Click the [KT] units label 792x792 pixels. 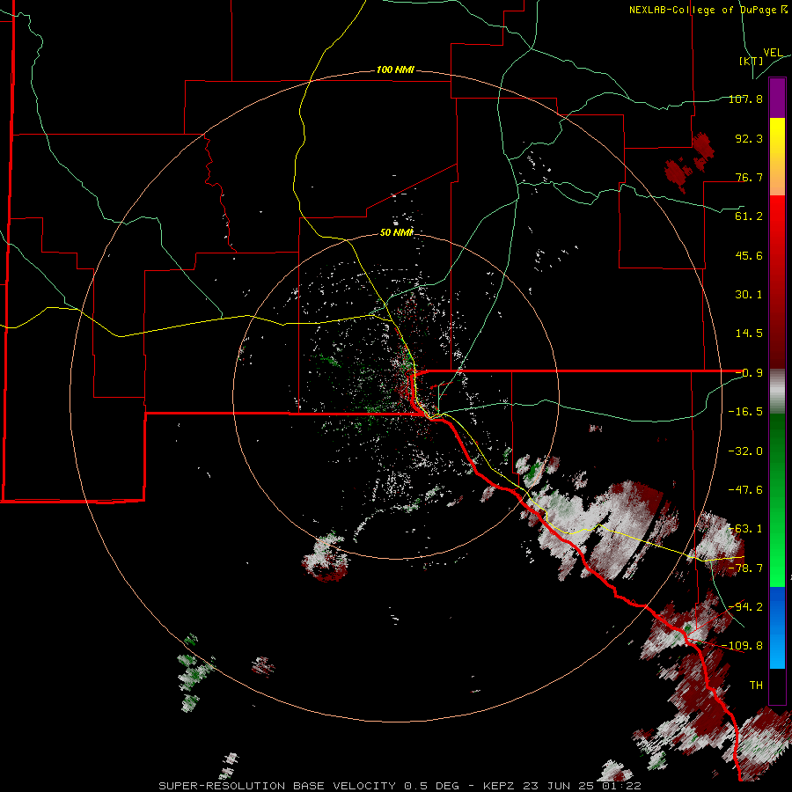click(752, 61)
